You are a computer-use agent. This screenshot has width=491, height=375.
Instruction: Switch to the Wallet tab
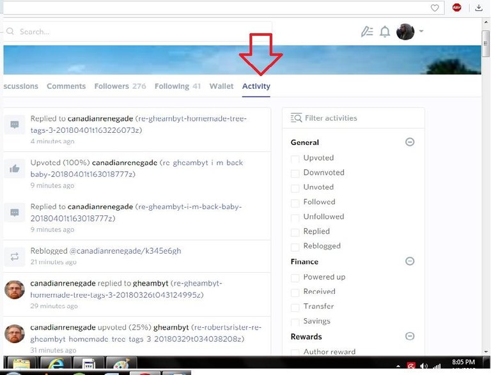point(221,86)
